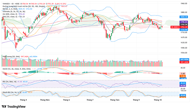
Task: Open the Khối lượng volume indicator legend
Action: [x=11, y=56]
